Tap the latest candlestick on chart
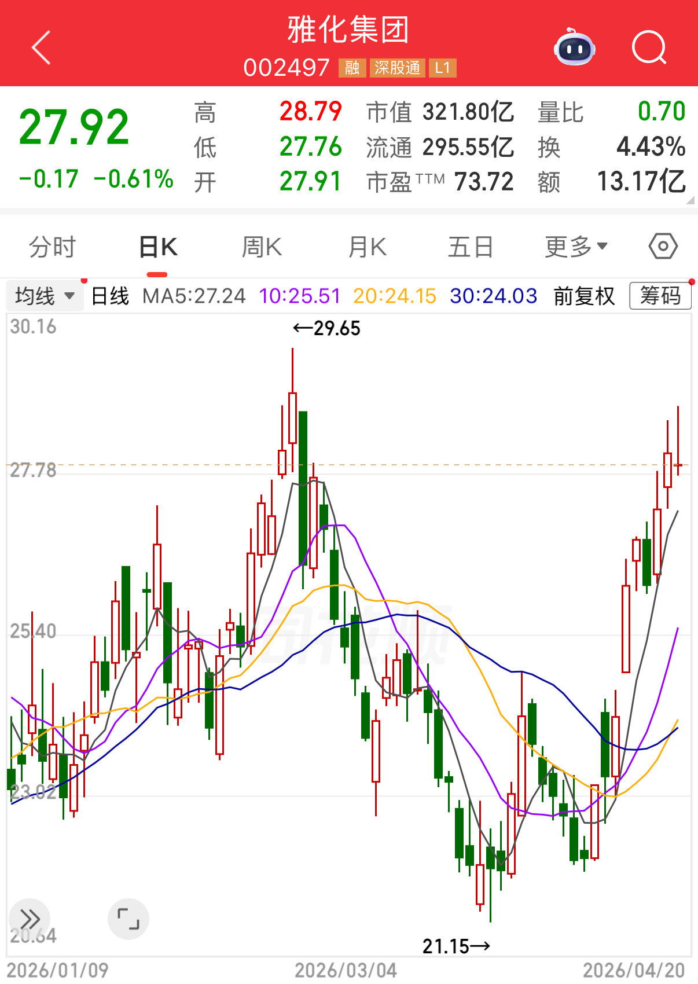Viewport: 698px width, 984px height. (x=678, y=464)
